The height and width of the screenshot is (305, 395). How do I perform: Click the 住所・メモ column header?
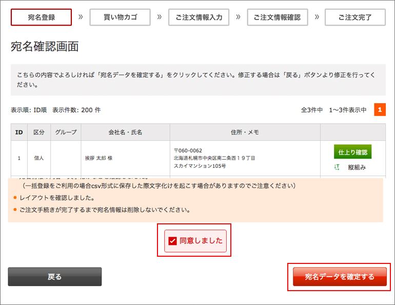click(245, 132)
